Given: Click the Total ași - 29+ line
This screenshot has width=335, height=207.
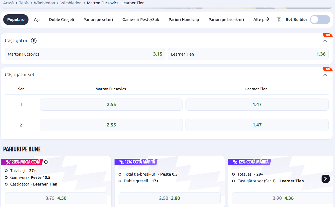Looking at the screenshot, I should [x=250, y=174].
